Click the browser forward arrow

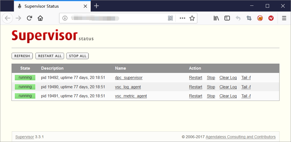pos(18,18)
